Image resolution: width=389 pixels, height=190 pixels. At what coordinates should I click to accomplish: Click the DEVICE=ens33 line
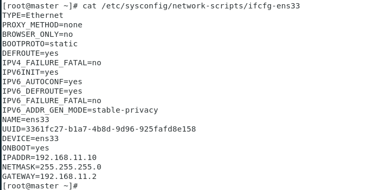pyautogui.click(x=30, y=138)
